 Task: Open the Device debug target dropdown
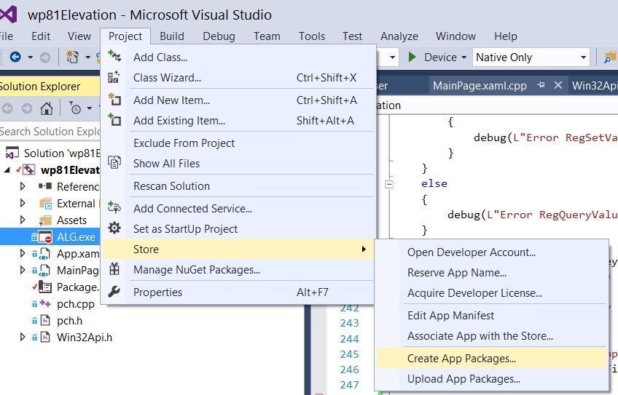tap(464, 57)
